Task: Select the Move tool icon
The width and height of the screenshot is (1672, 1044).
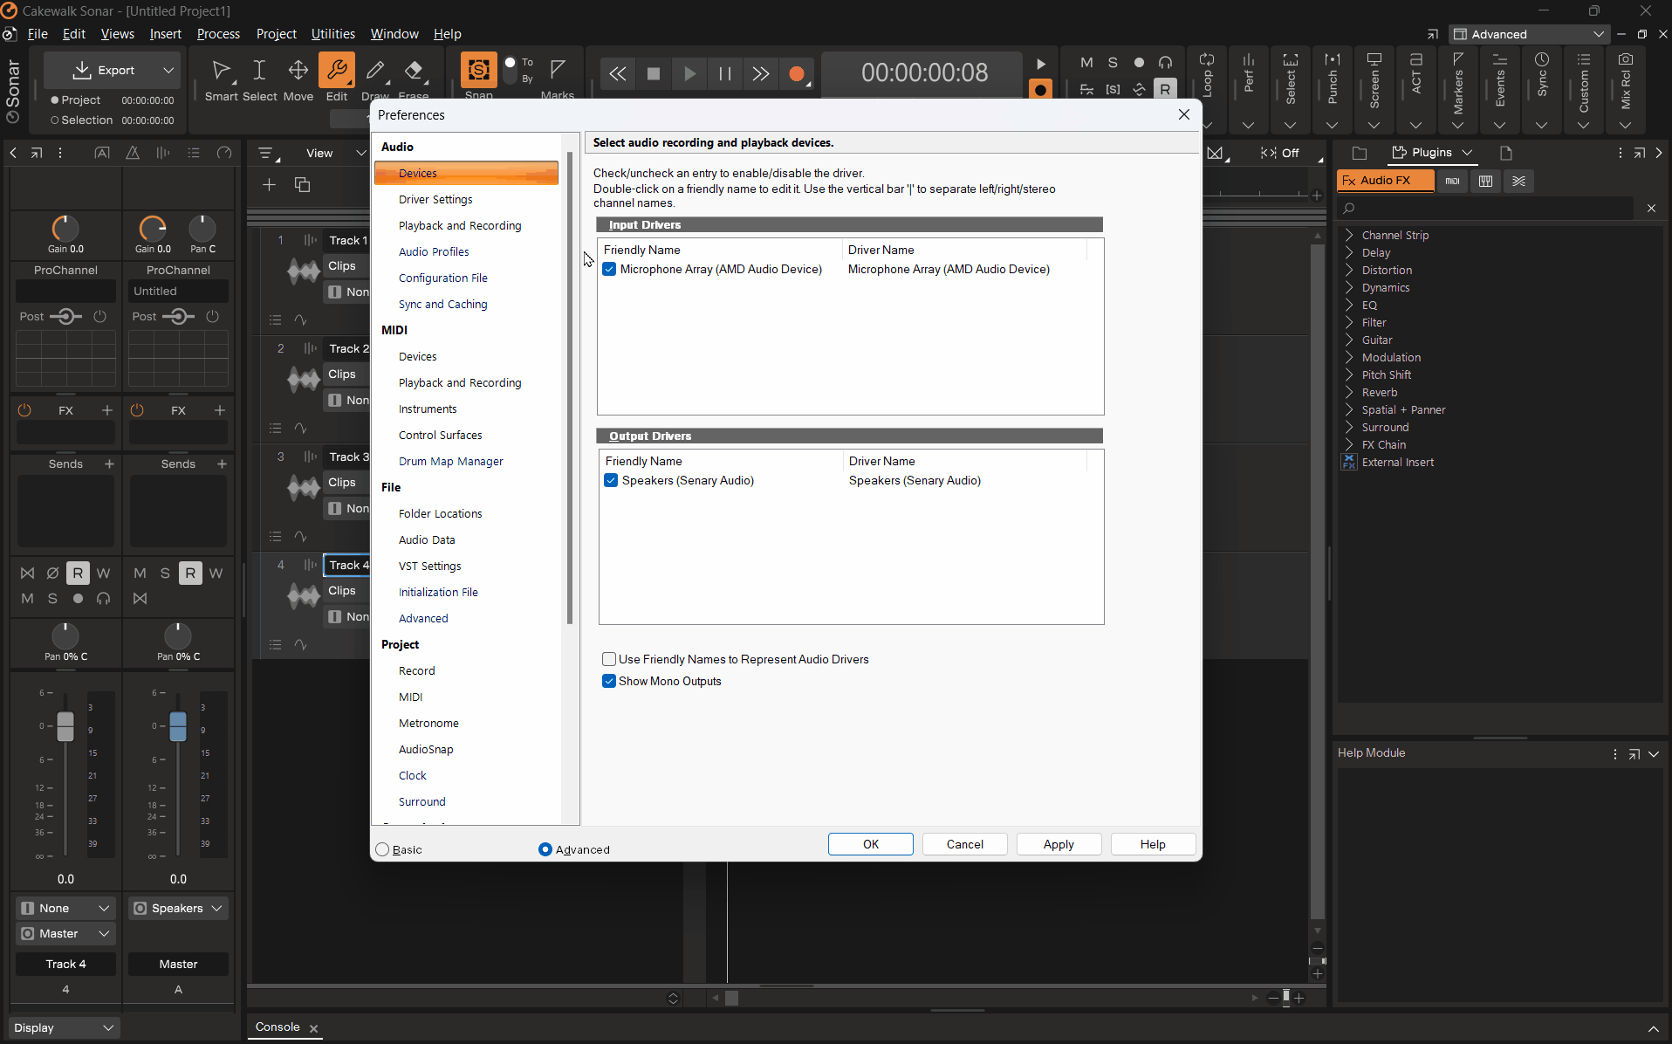Action: [298, 71]
